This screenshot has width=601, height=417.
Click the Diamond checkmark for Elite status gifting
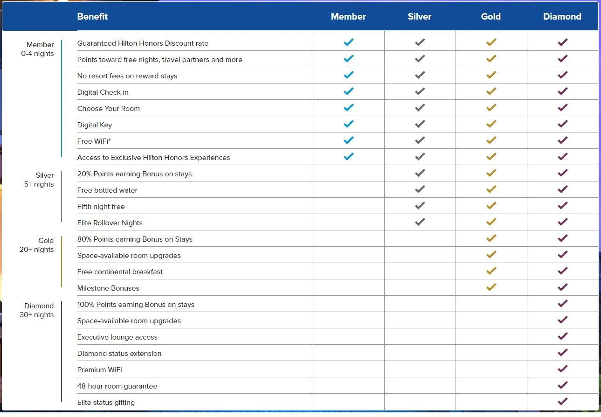563,402
